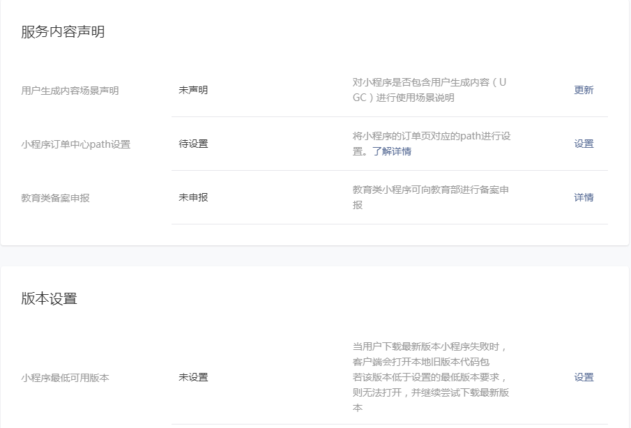The width and height of the screenshot is (631, 428).
Task: Click 设置 link for 小程序订单中心path设置
Action: click(x=584, y=144)
